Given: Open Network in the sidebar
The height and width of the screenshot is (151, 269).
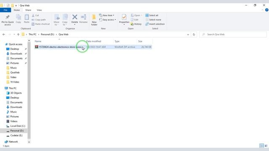Looking at the screenshot, I should coord(13,142).
